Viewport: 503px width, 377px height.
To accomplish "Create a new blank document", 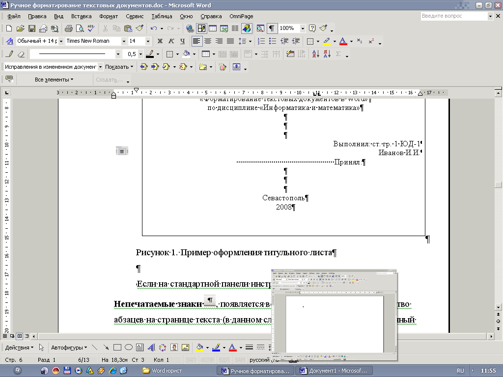I will (9, 28).
